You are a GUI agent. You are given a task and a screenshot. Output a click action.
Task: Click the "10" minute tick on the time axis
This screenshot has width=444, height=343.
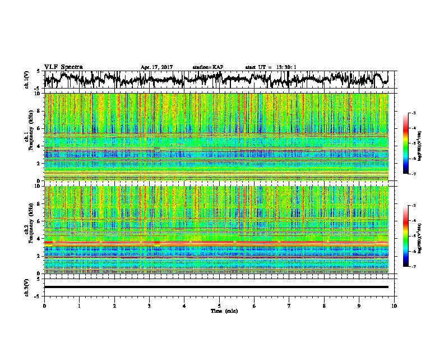coord(394,306)
